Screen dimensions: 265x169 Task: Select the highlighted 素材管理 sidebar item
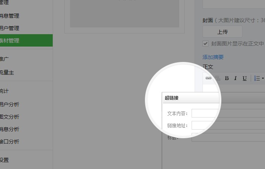coord(26,40)
